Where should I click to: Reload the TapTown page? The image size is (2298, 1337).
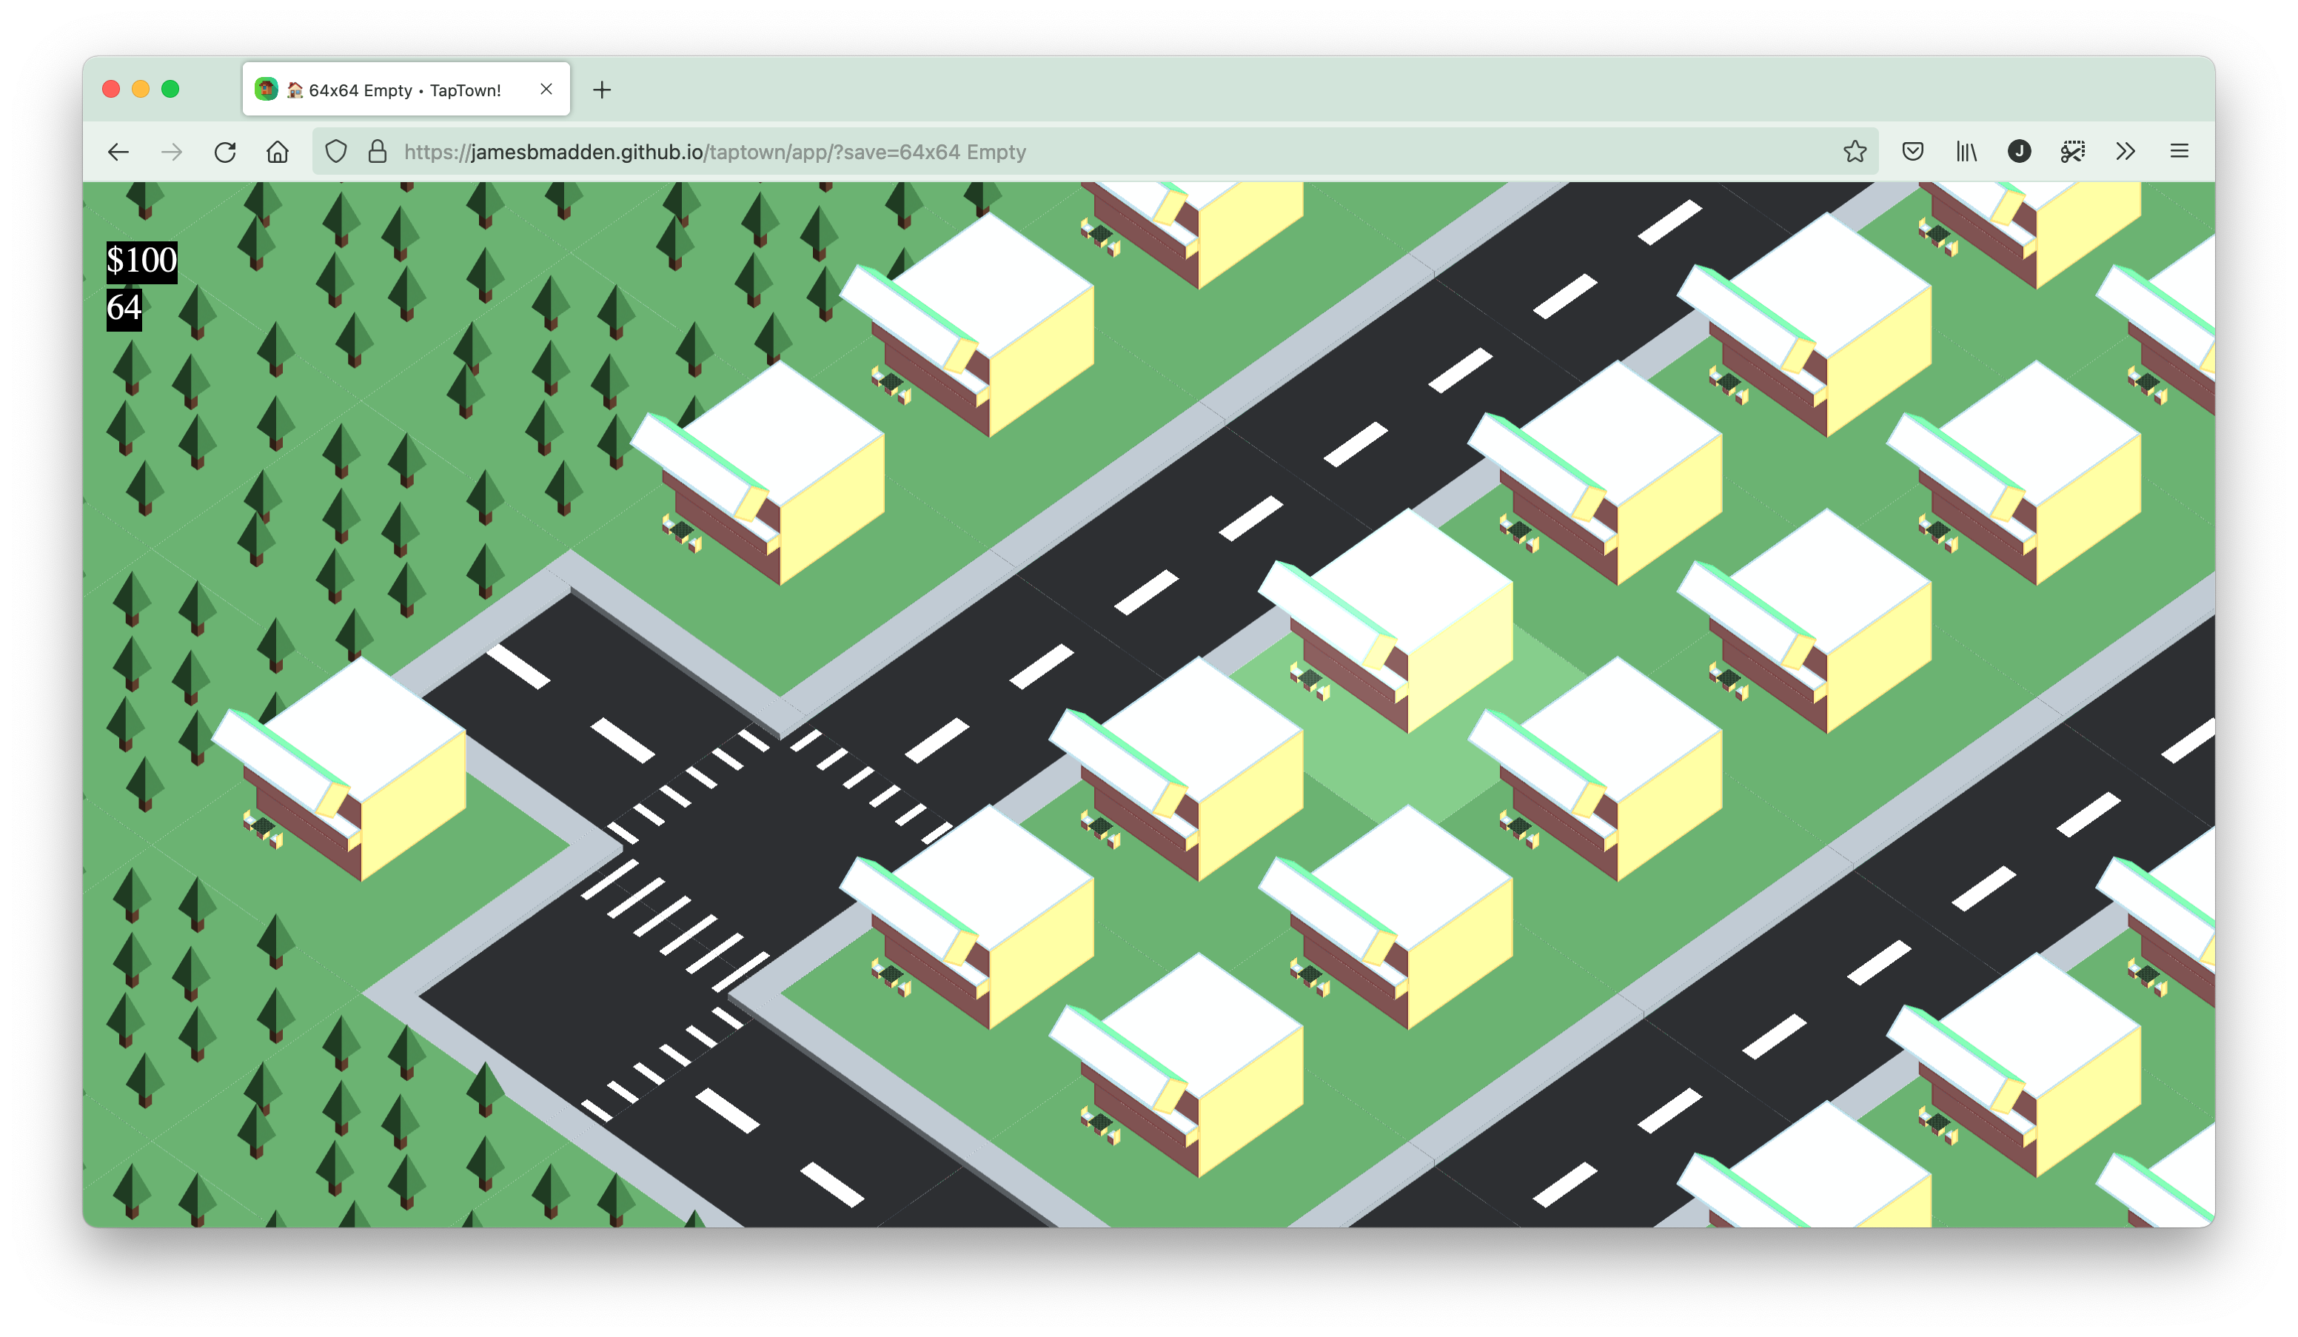(x=225, y=151)
